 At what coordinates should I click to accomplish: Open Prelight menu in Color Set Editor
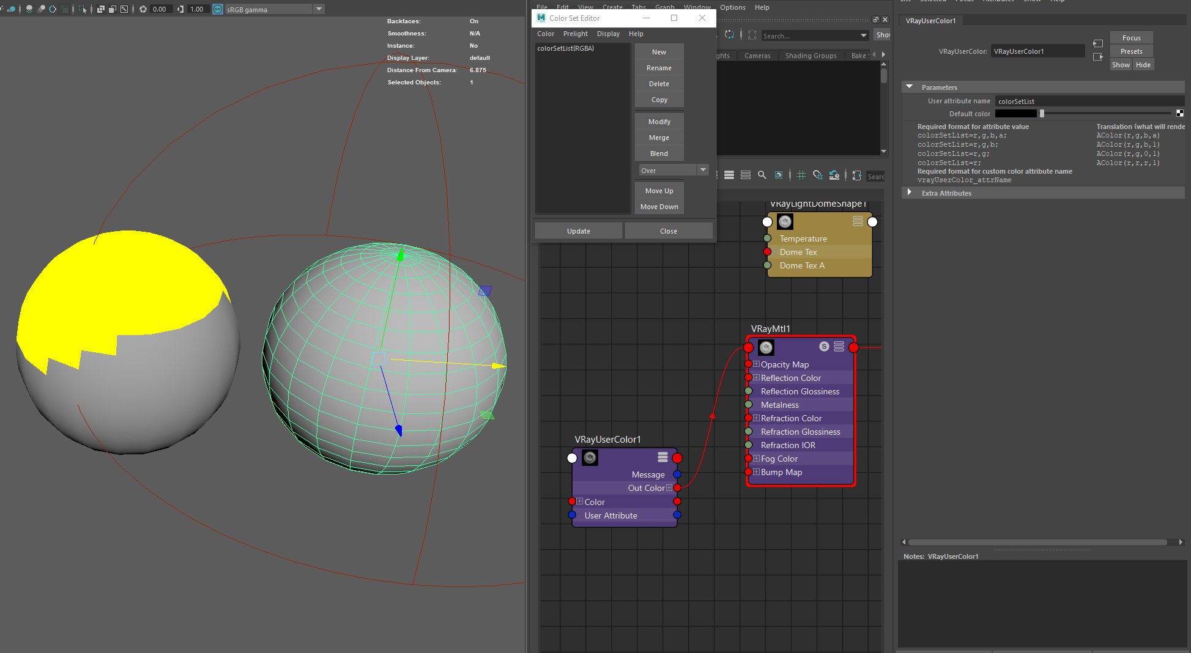[x=575, y=34]
